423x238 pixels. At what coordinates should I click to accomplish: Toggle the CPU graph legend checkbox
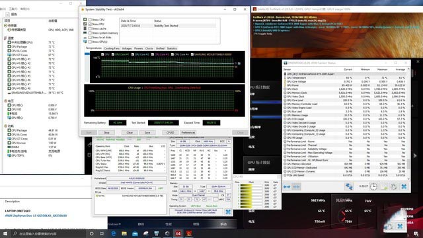coord(102,54)
